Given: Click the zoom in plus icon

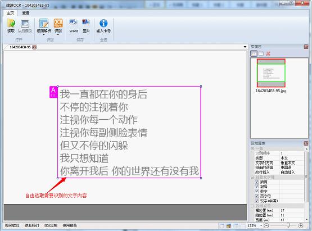Looking at the screenshot, I should pyautogui.click(x=301, y=225).
